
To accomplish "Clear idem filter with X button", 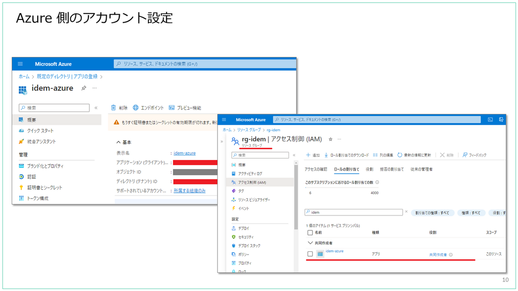I will click(406, 212).
